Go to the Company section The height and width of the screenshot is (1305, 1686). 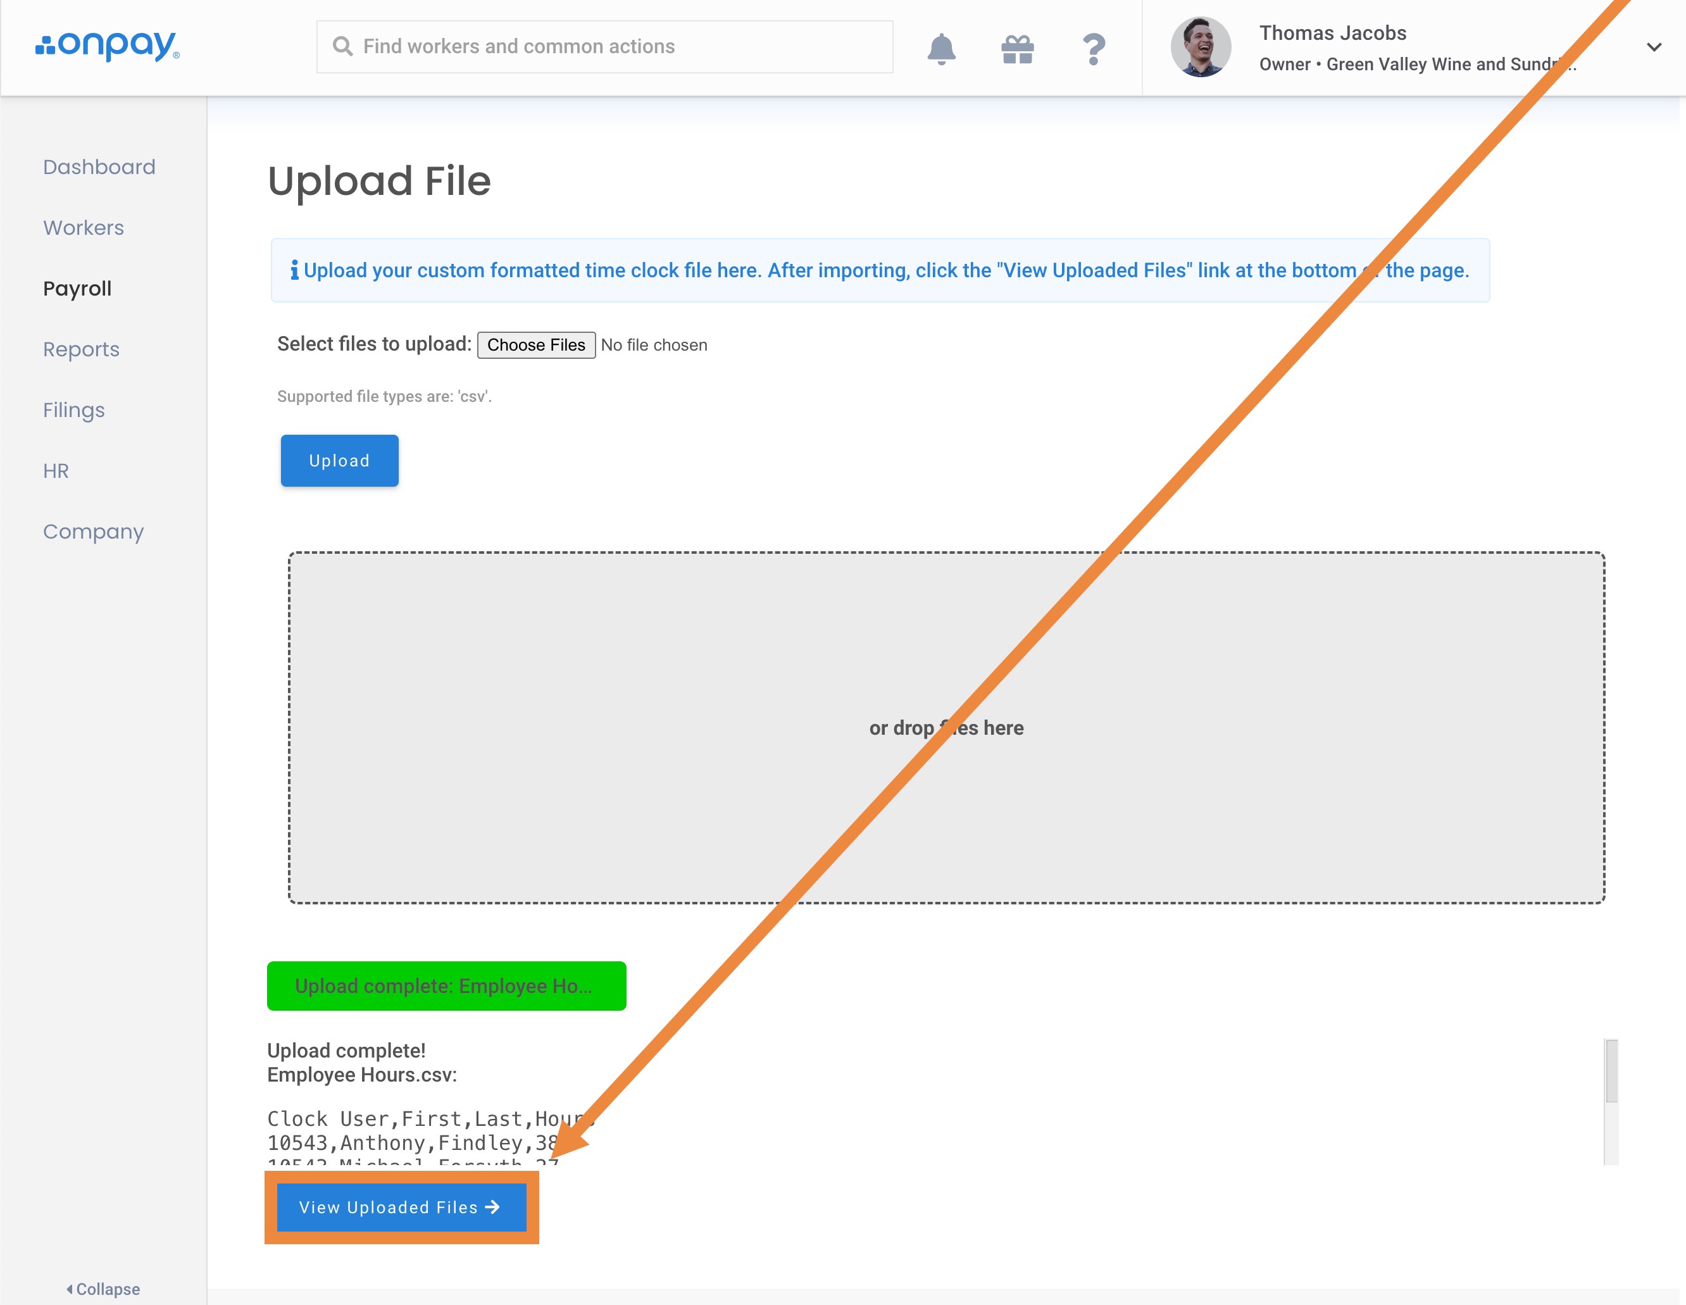pos(92,531)
